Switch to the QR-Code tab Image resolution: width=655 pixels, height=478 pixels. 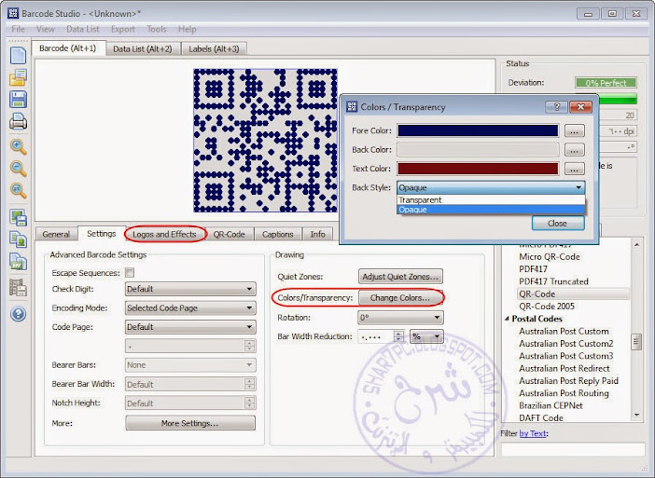point(229,235)
